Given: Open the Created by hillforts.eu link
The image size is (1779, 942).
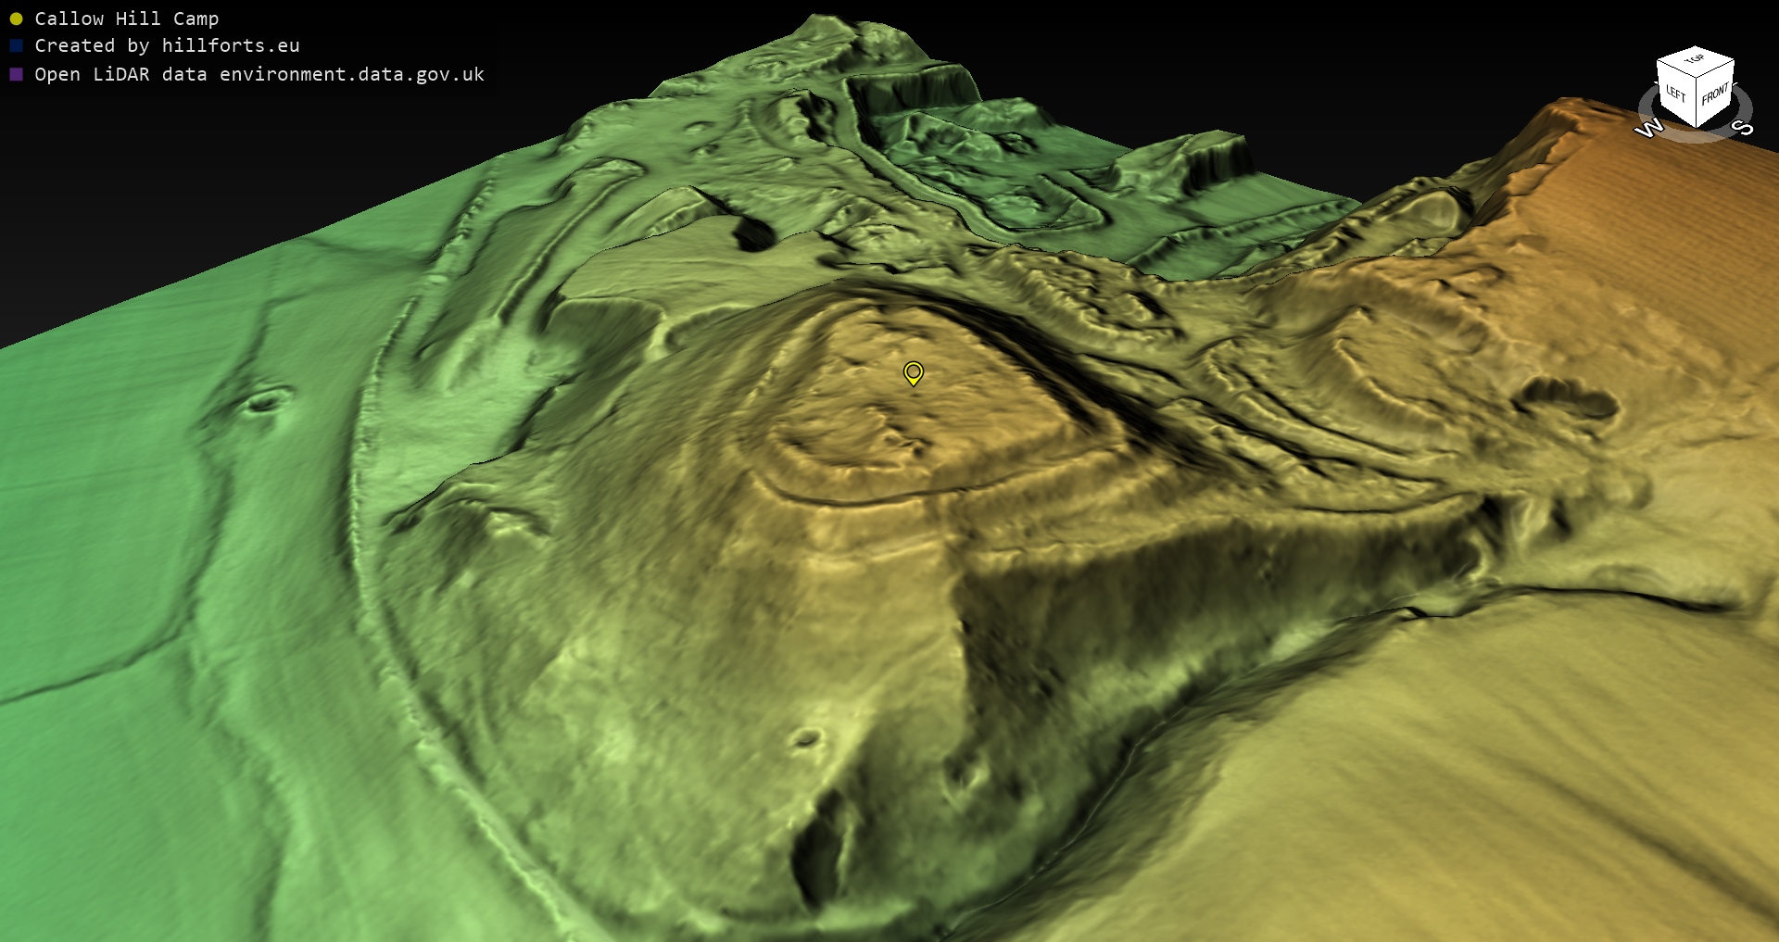Looking at the screenshot, I should (x=167, y=45).
